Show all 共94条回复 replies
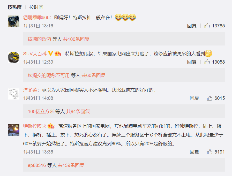 click(78, 111)
